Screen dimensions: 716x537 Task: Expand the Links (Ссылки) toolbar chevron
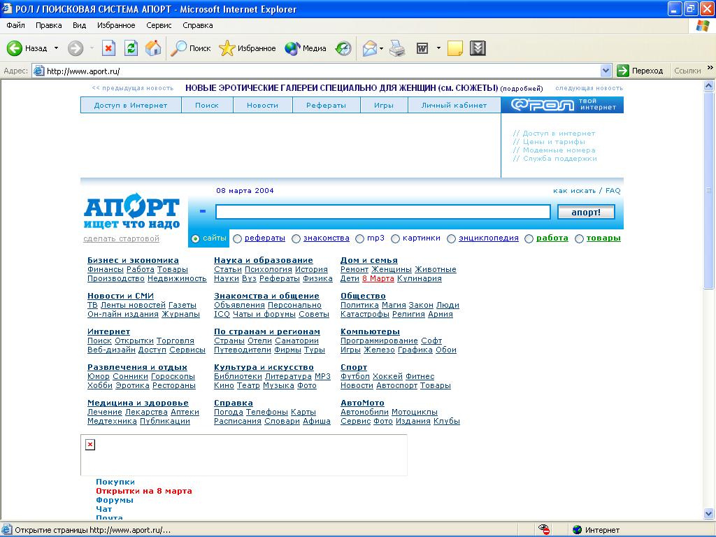click(x=710, y=68)
